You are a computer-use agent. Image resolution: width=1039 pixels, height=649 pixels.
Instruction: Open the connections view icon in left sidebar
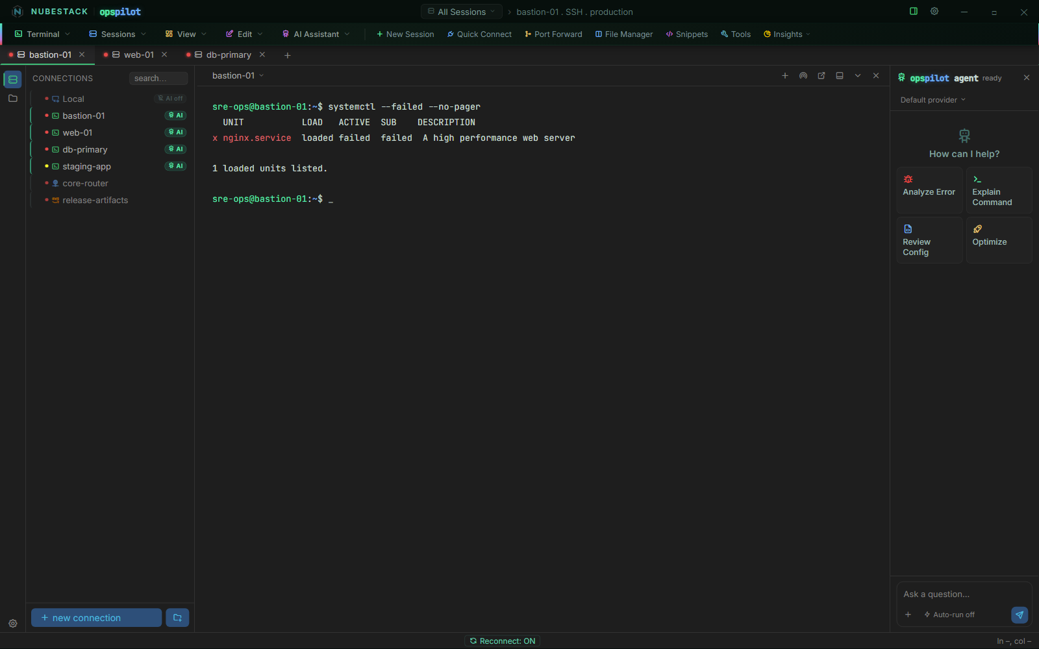coord(13,79)
